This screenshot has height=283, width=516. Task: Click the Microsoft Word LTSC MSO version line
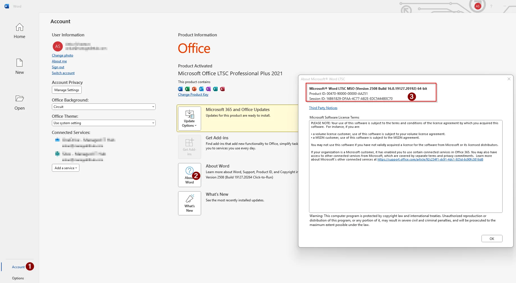tap(368, 89)
